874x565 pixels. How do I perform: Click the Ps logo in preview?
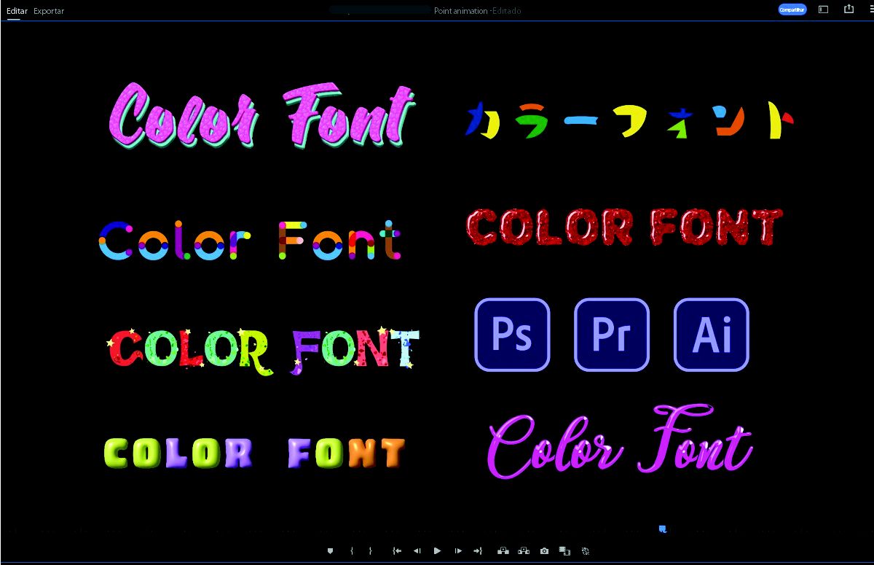(512, 335)
